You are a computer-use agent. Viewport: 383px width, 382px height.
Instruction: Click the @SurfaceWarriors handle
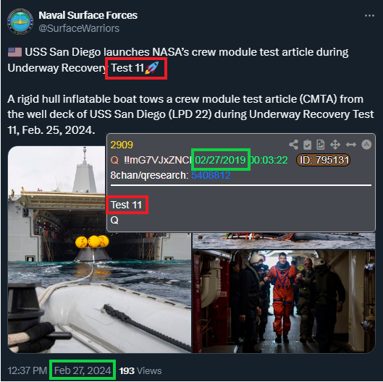click(x=79, y=28)
